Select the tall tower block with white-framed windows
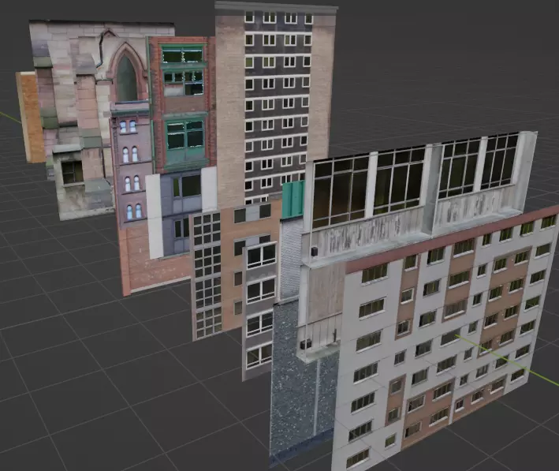The height and width of the screenshot is (471, 559). 276,103
